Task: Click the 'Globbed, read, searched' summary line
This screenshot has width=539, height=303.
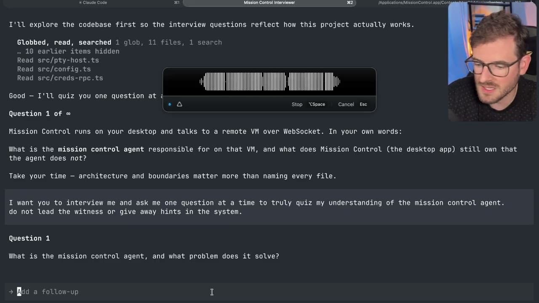Action: [119, 43]
